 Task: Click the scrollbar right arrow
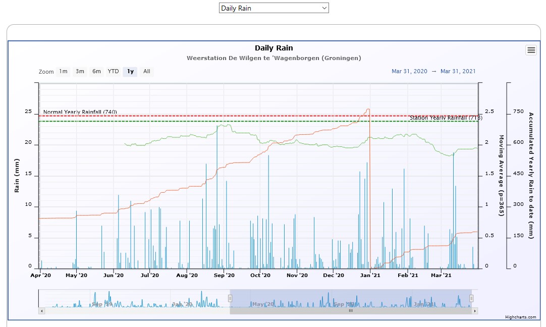(x=475, y=311)
